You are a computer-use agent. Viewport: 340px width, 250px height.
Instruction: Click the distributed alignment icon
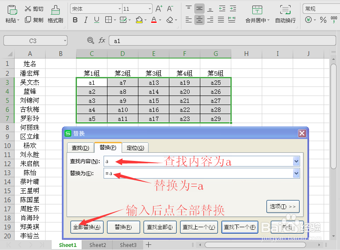[232, 20]
